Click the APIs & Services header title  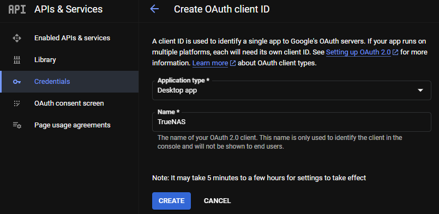coord(68,9)
